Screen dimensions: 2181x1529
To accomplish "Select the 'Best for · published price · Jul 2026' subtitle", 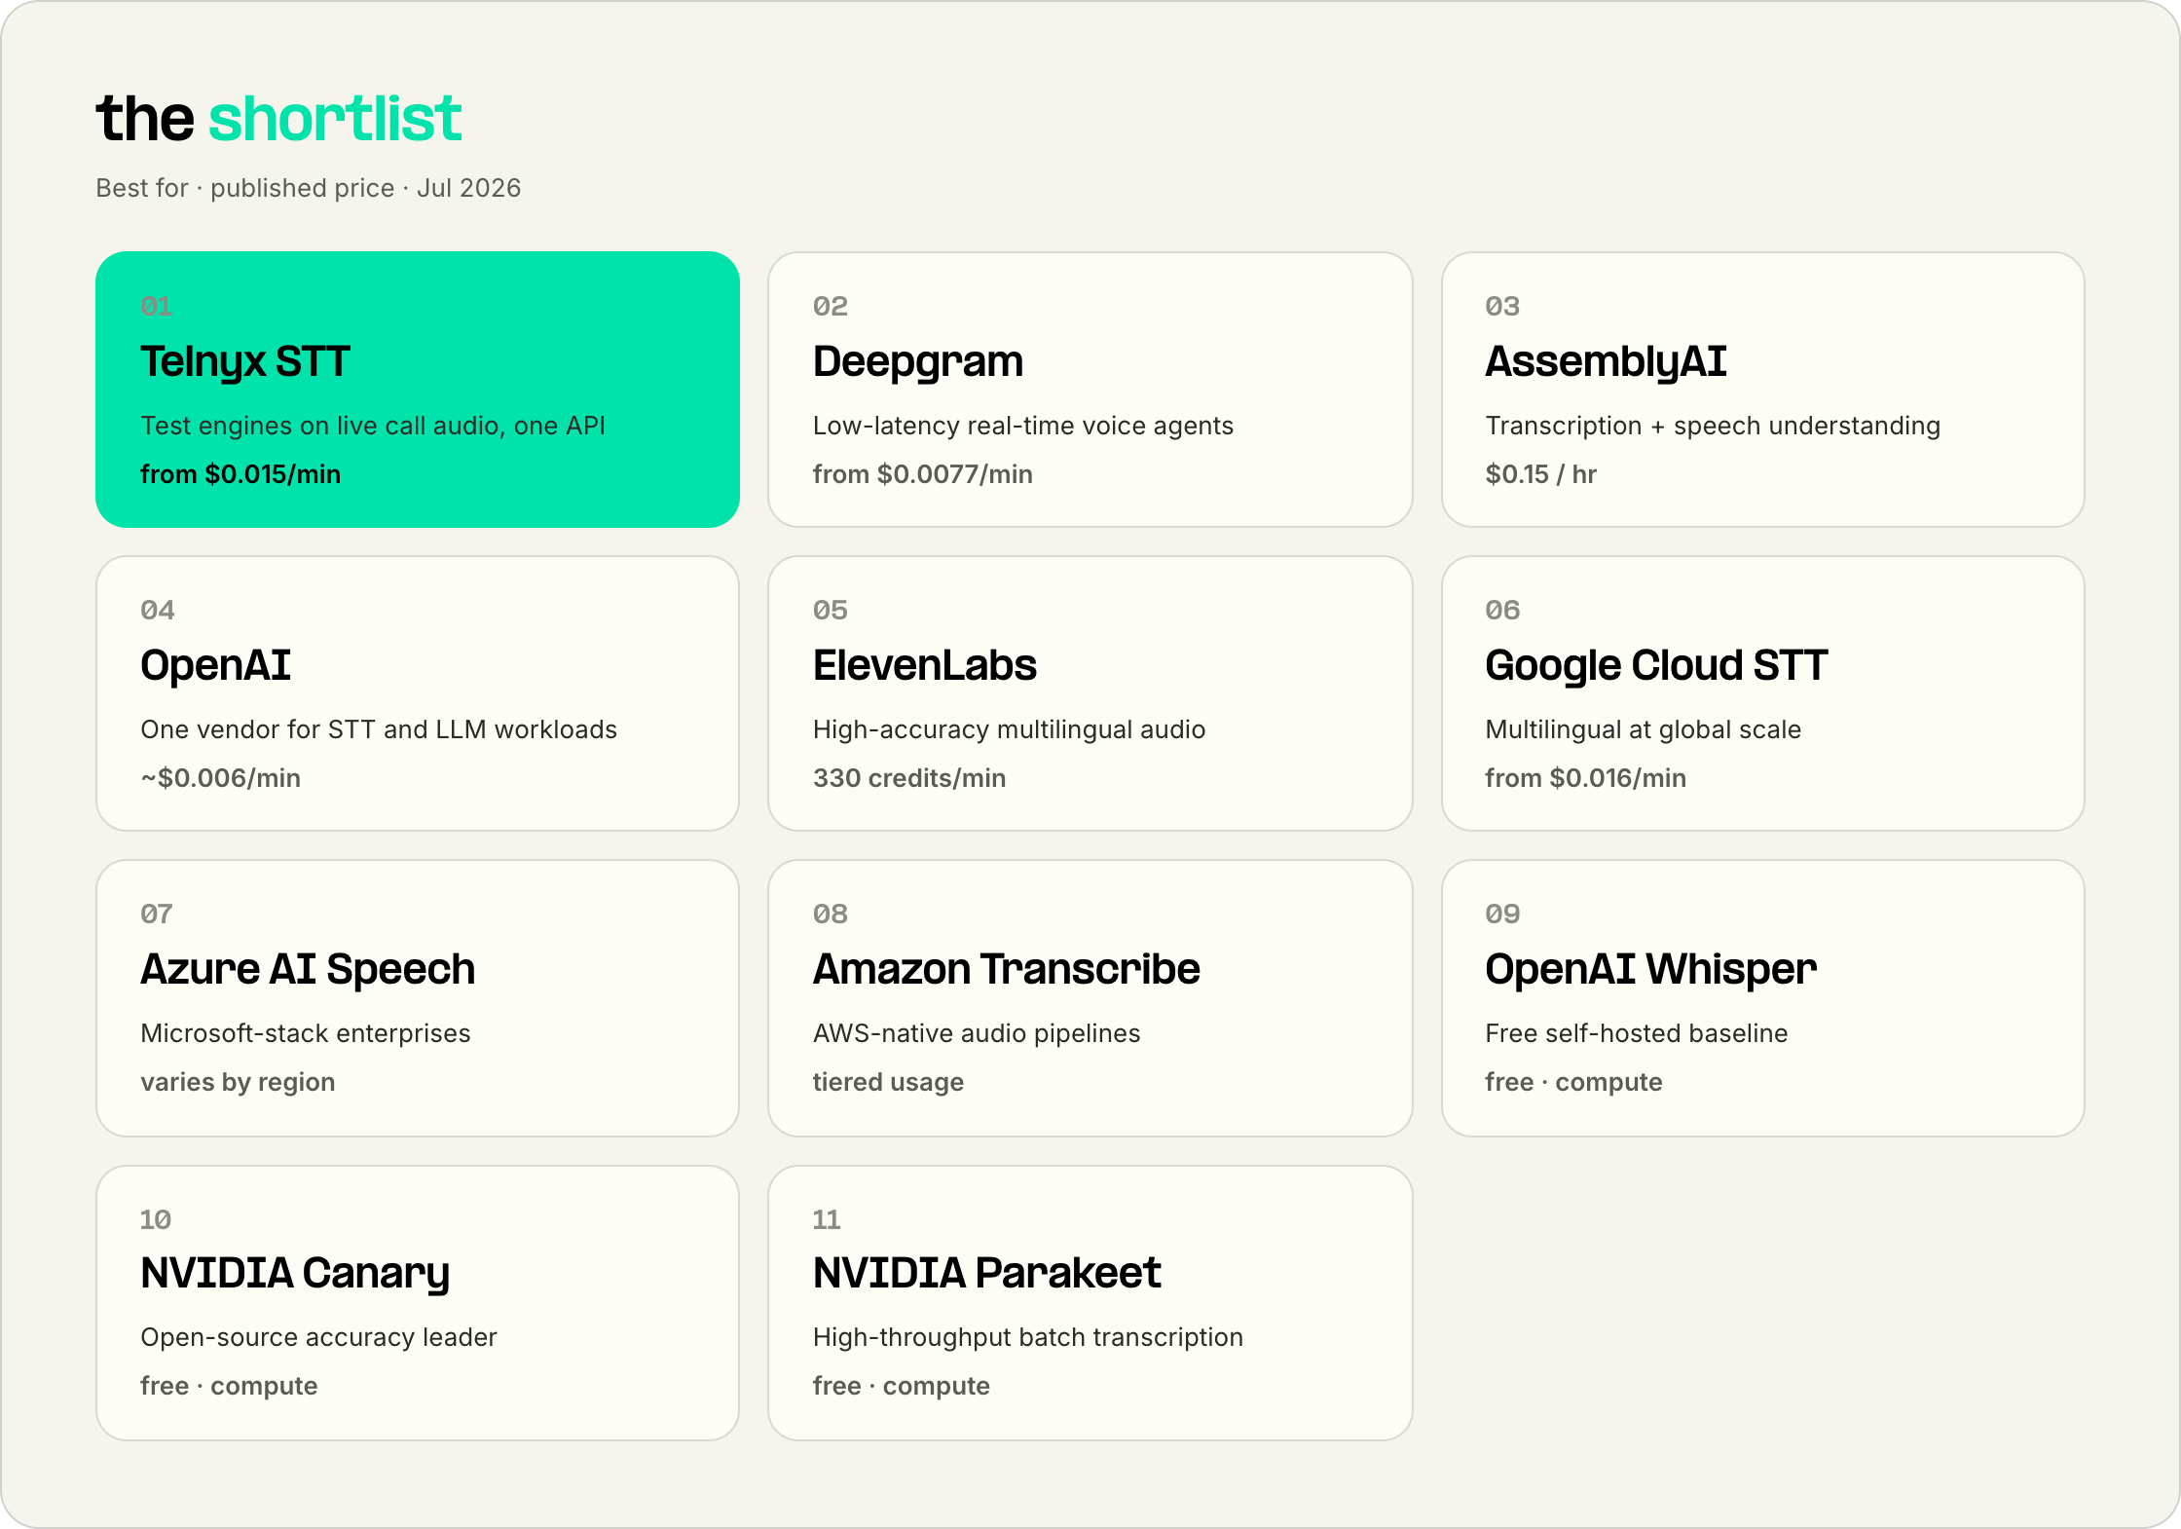I will 309,188.
